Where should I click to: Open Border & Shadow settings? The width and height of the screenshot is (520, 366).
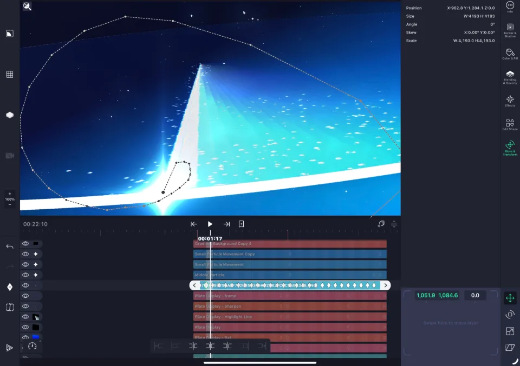[510, 30]
